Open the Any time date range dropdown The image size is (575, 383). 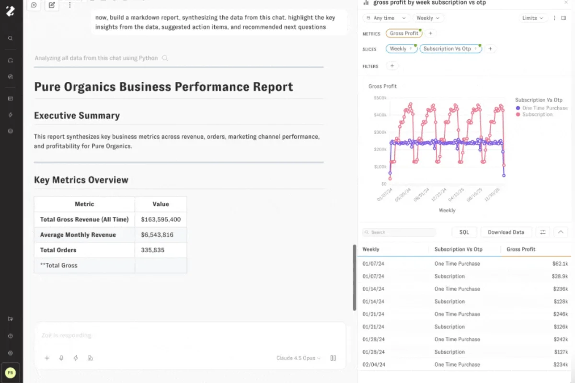click(385, 18)
